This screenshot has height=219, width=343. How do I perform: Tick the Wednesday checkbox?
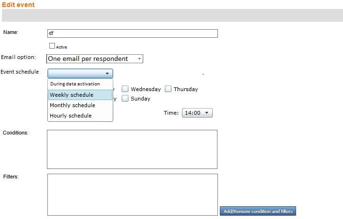click(x=125, y=89)
